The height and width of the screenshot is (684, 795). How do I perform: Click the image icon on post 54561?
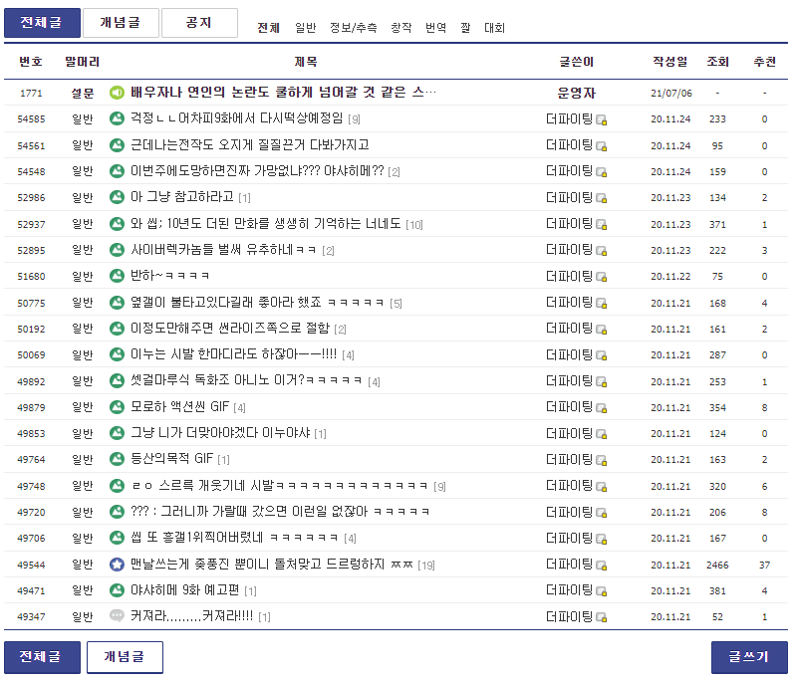(x=118, y=145)
